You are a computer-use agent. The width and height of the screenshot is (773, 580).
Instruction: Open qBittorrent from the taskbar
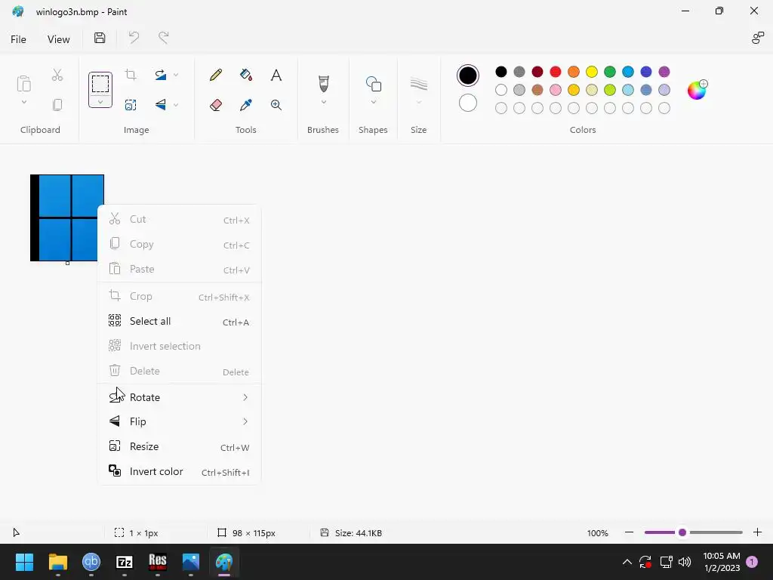91,562
